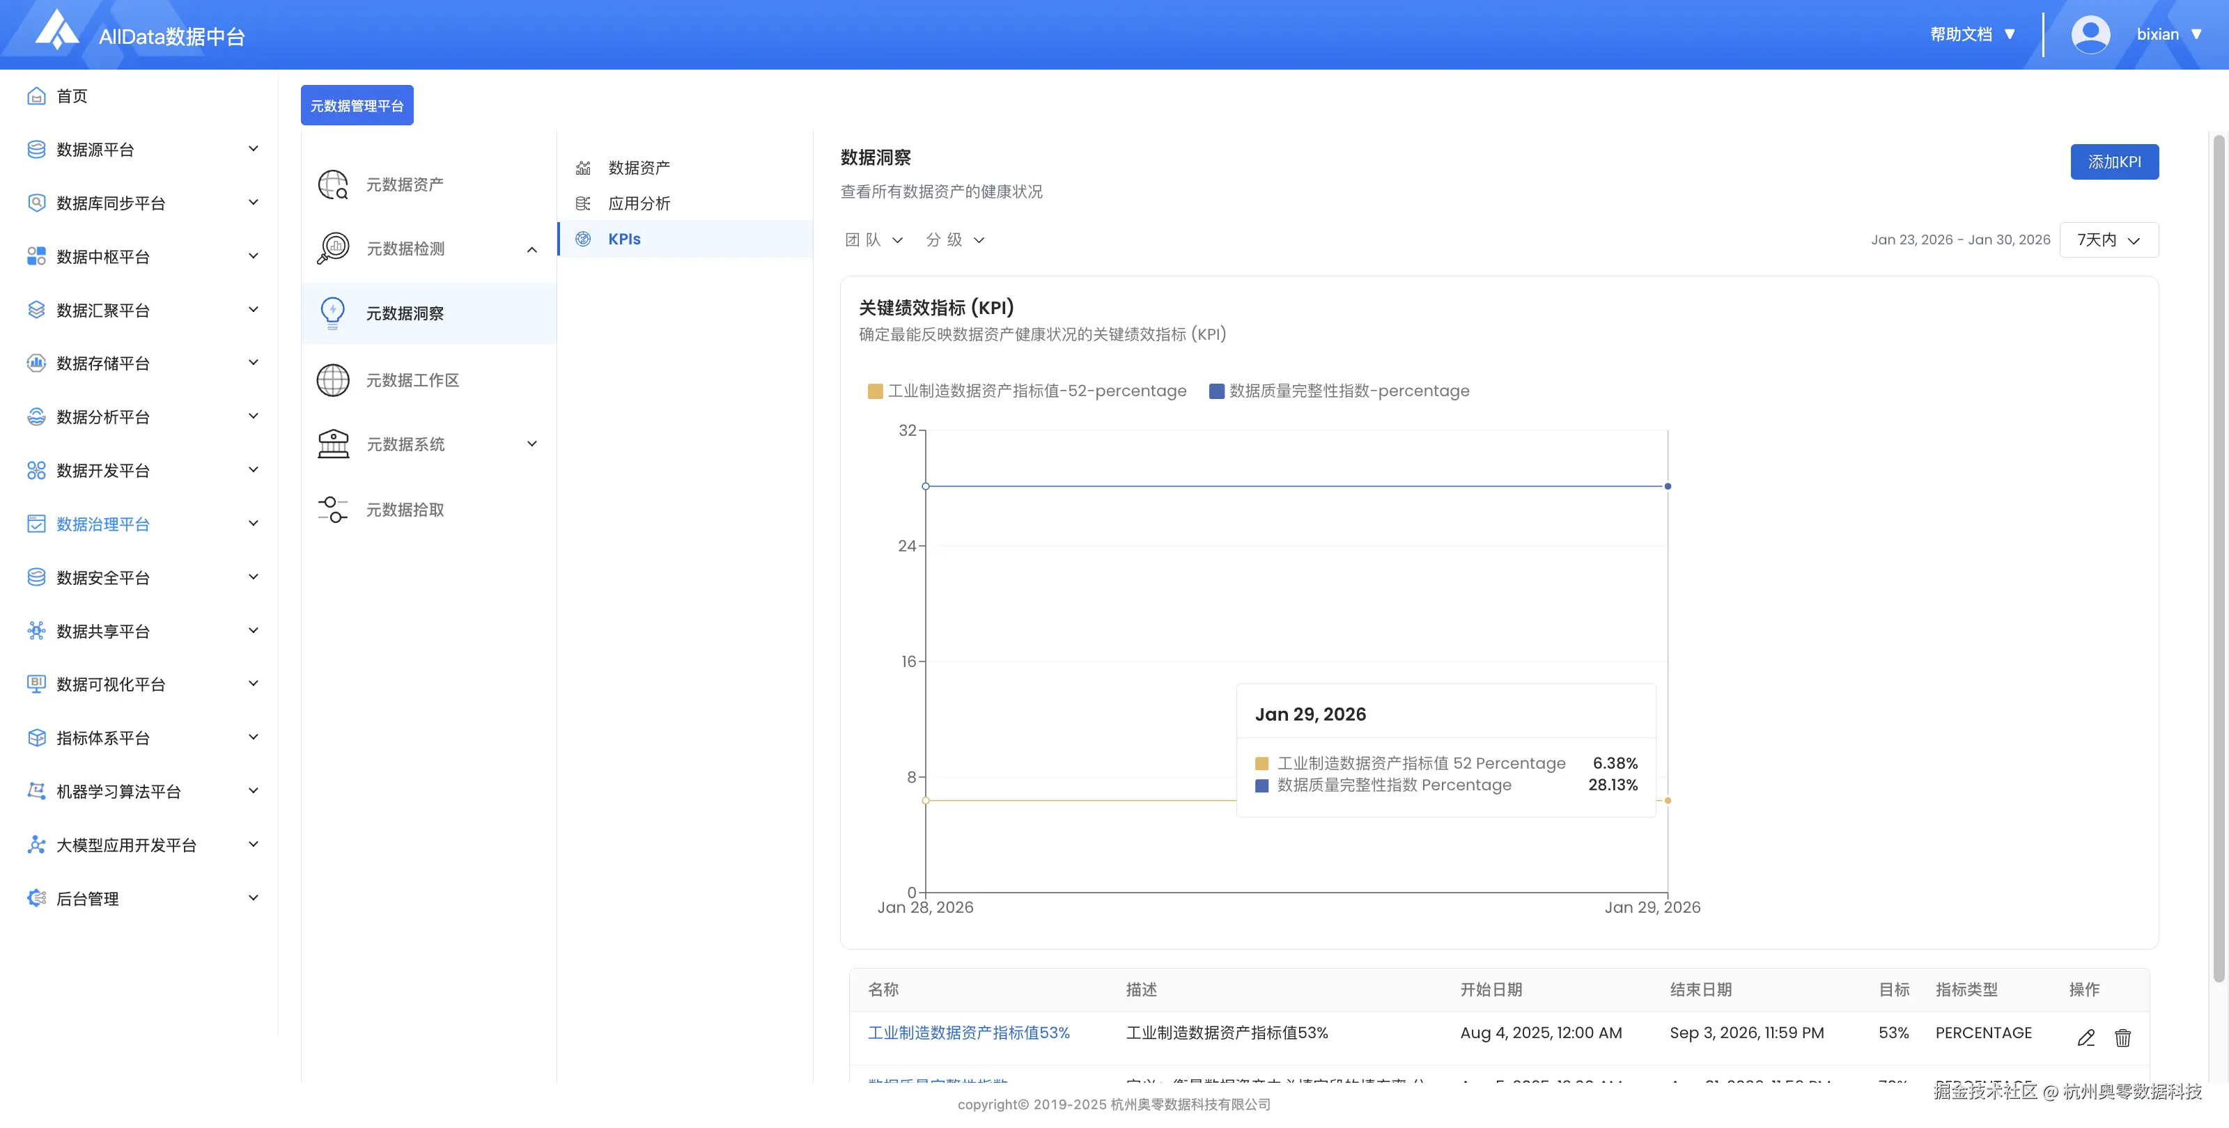Click the 元数据工作区 globe icon
Screen dimensions: 2229x1128
click(333, 379)
